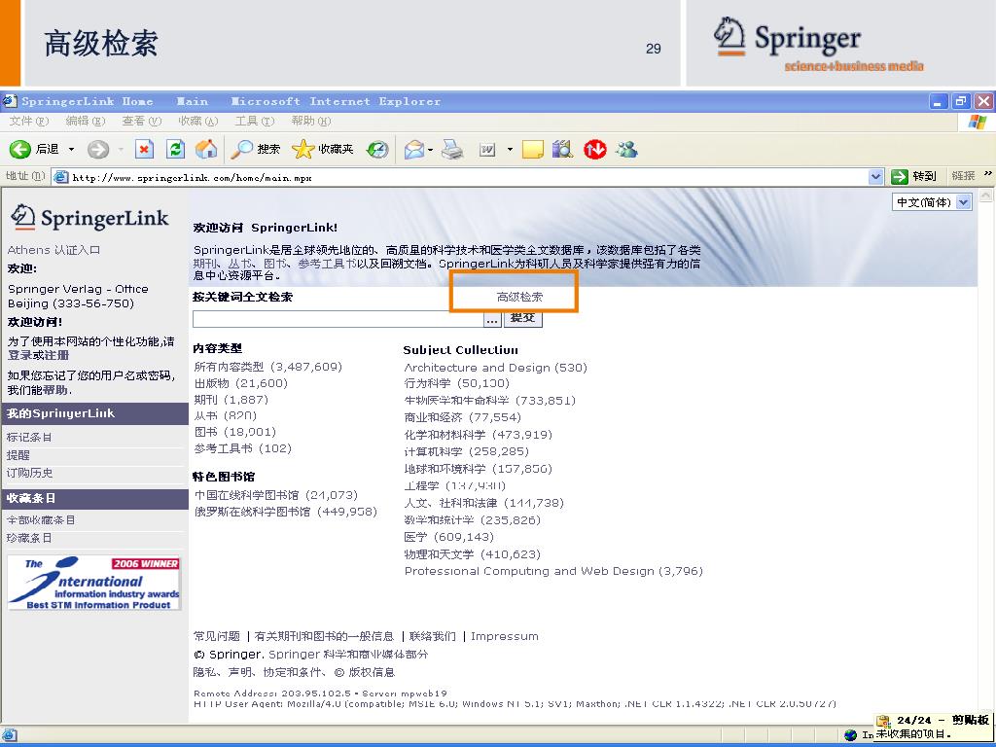996x747 pixels.
Task: Open History with the clock icon
Action: tap(377, 149)
